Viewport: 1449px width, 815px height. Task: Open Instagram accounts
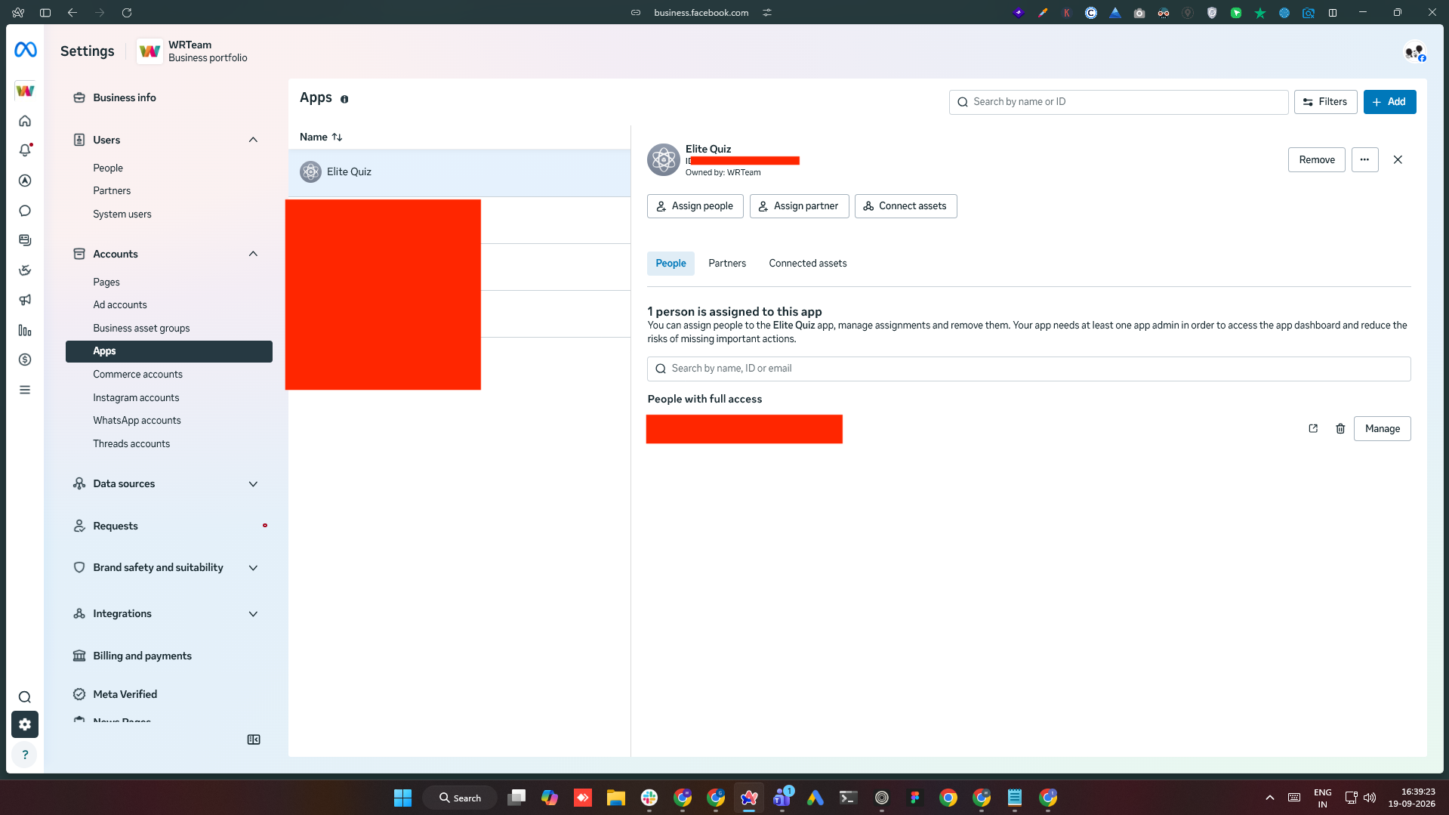pyautogui.click(x=136, y=397)
